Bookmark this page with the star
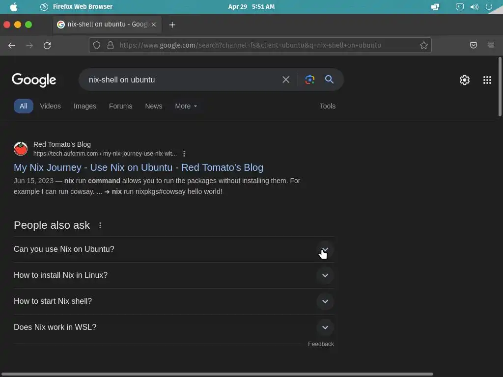 [x=424, y=45]
